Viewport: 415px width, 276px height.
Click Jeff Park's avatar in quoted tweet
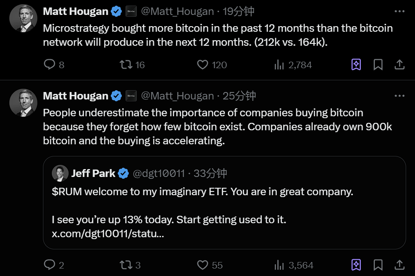pyautogui.click(x=60, y=173)
